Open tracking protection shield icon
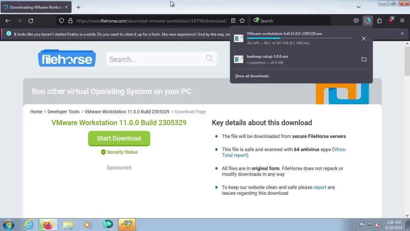The image size is (410, 231). tap(61, 21)
